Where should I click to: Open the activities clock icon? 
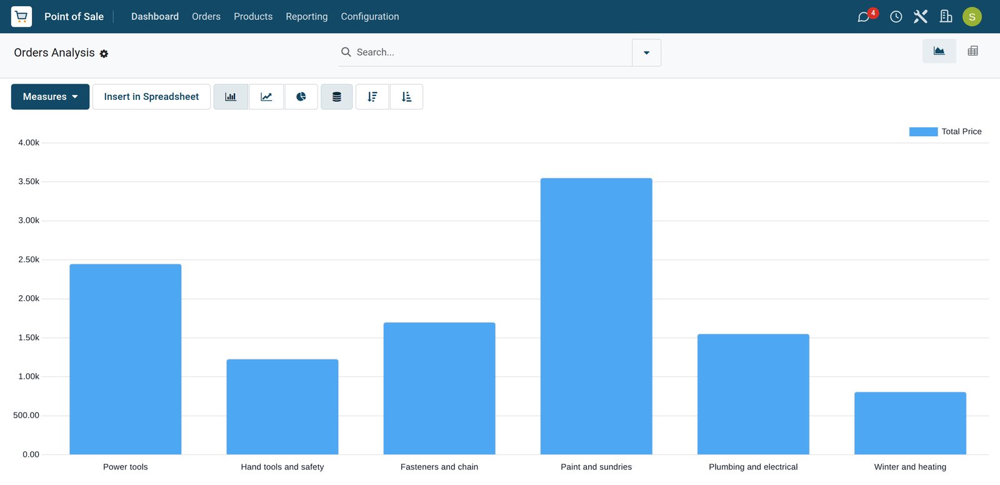(x=896, y=17)
